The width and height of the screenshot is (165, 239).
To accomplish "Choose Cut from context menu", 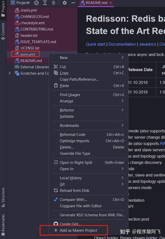I will [x=89, y=67].
